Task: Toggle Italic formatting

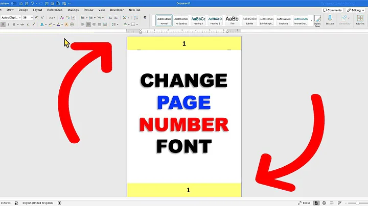Action: [9, 24]
